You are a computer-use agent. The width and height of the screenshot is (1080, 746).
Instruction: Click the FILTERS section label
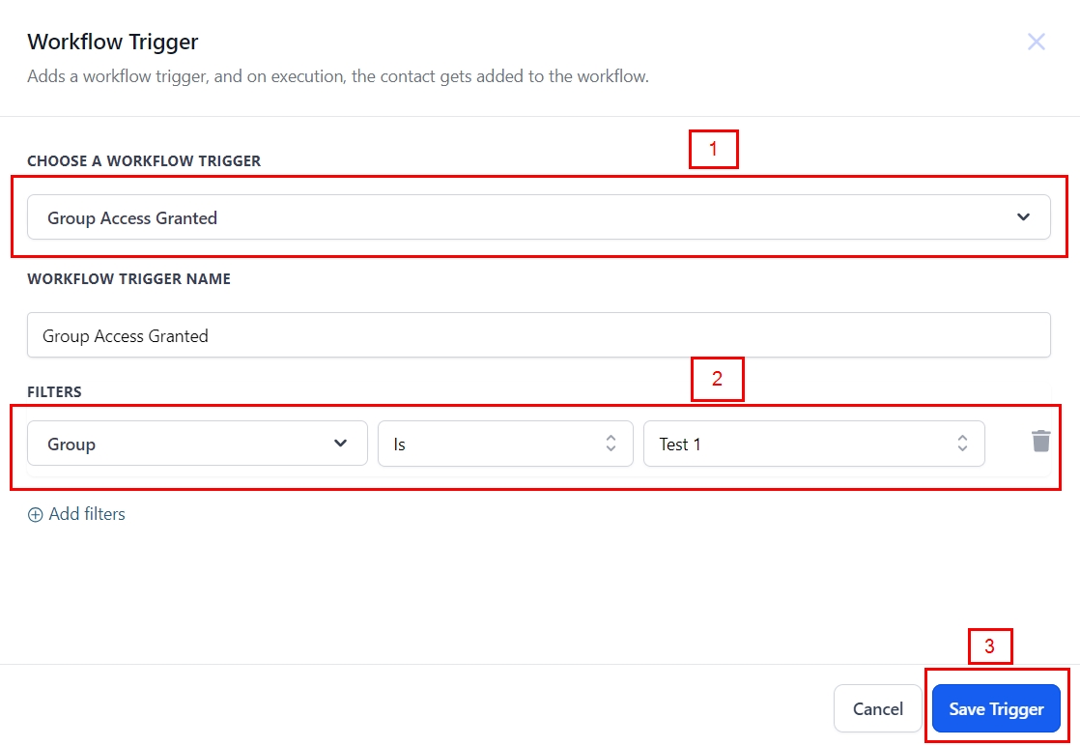[x=54, y=391]
